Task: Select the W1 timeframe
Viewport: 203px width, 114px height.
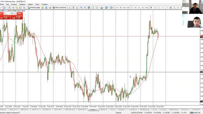Action: (x=143, y=8)
